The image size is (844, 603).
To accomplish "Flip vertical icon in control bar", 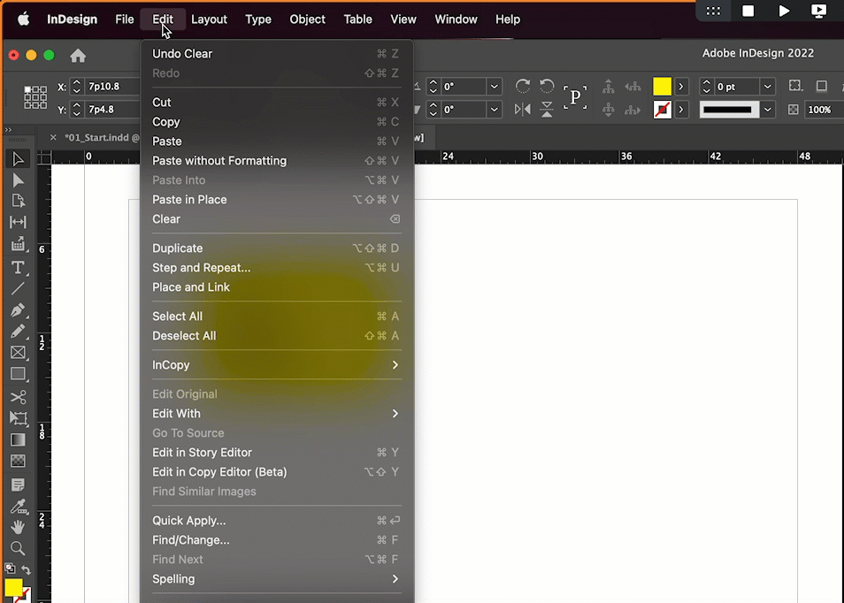I will pos(547,110).
